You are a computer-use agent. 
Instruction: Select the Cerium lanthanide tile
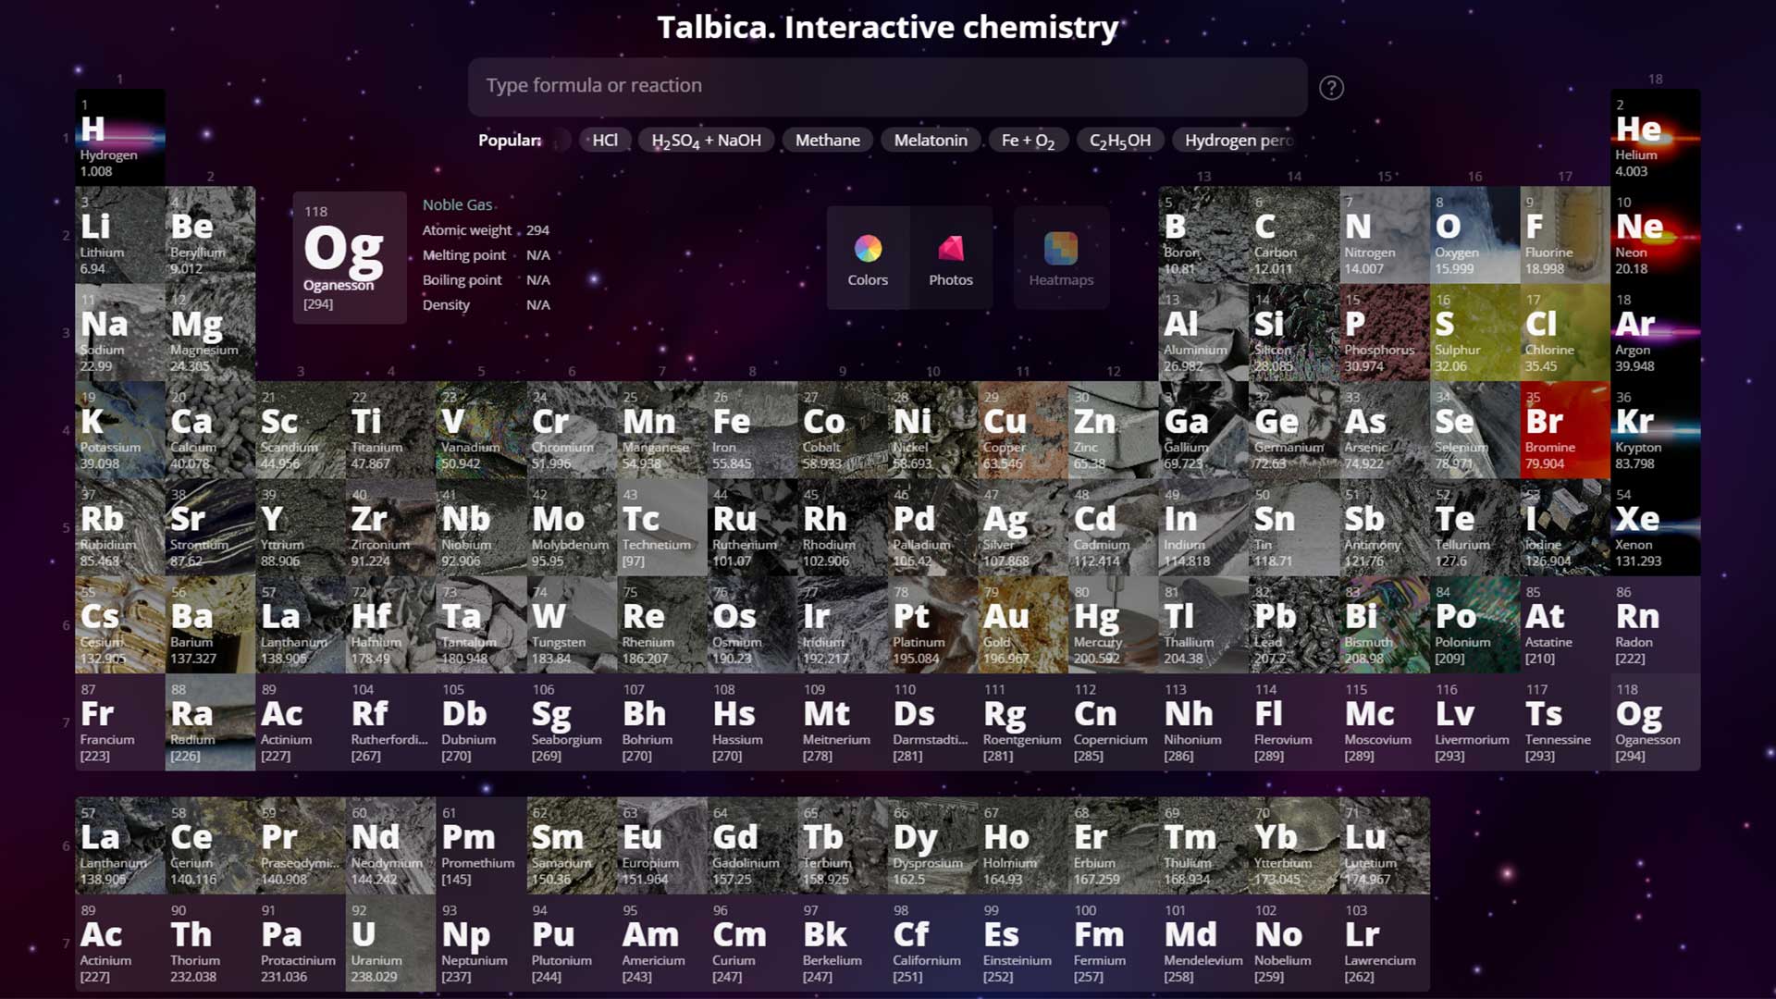click(x=211, y=845)
